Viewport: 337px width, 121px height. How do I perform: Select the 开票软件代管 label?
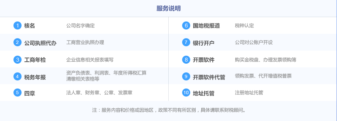tap(209, 77)
